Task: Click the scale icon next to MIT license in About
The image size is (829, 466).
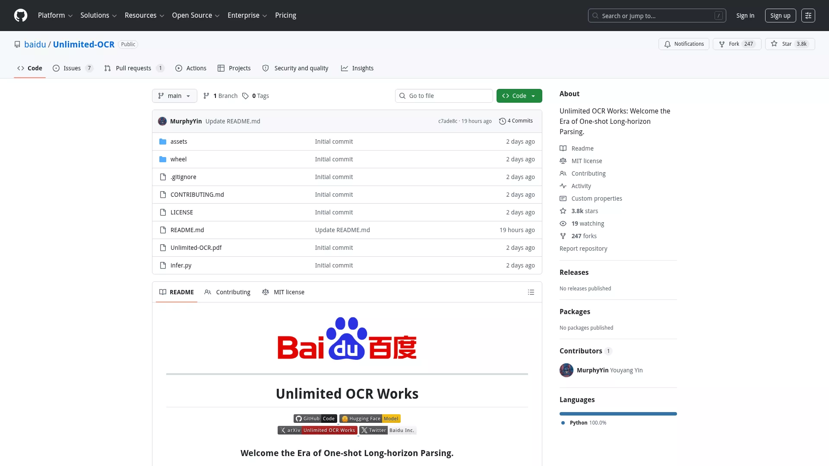Action: click(563, 161)
